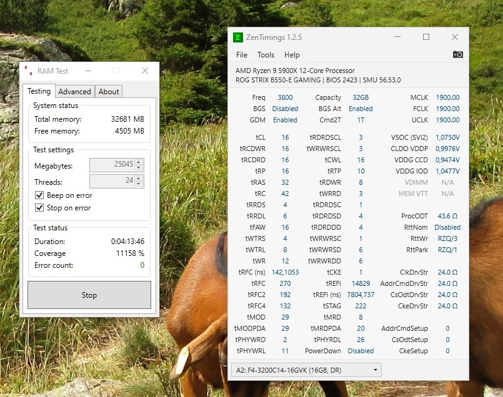Click the PowerDown value Disabled
Screen dimensions: 503x397
pyautogui.click(x=361, y=351)
